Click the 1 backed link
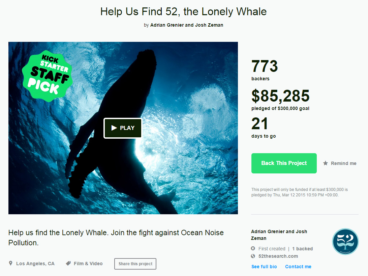The image size is (368, 276). coord(302,249)
